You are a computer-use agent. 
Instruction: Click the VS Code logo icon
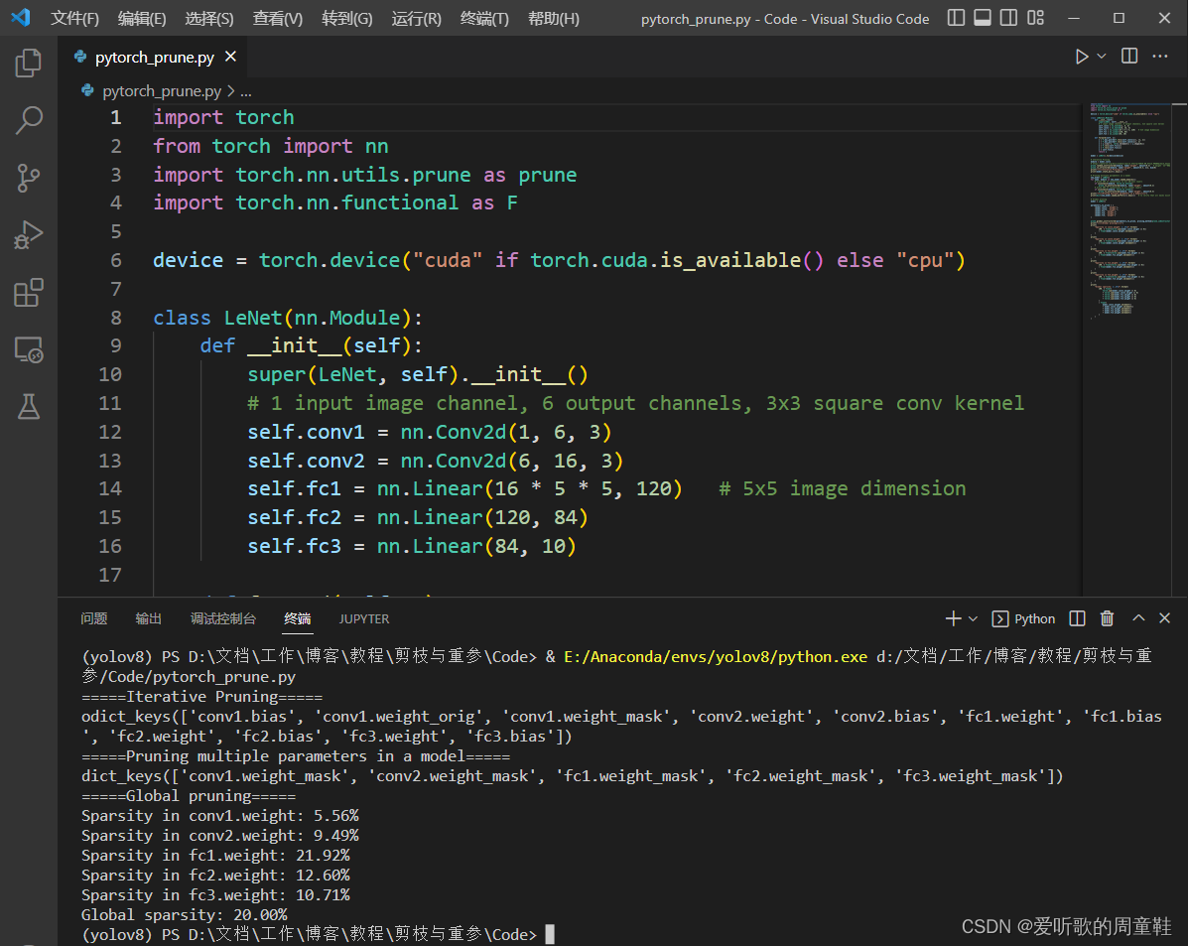point(21,18)
